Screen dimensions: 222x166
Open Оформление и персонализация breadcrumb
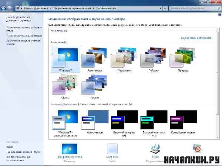tap(72, 8)
